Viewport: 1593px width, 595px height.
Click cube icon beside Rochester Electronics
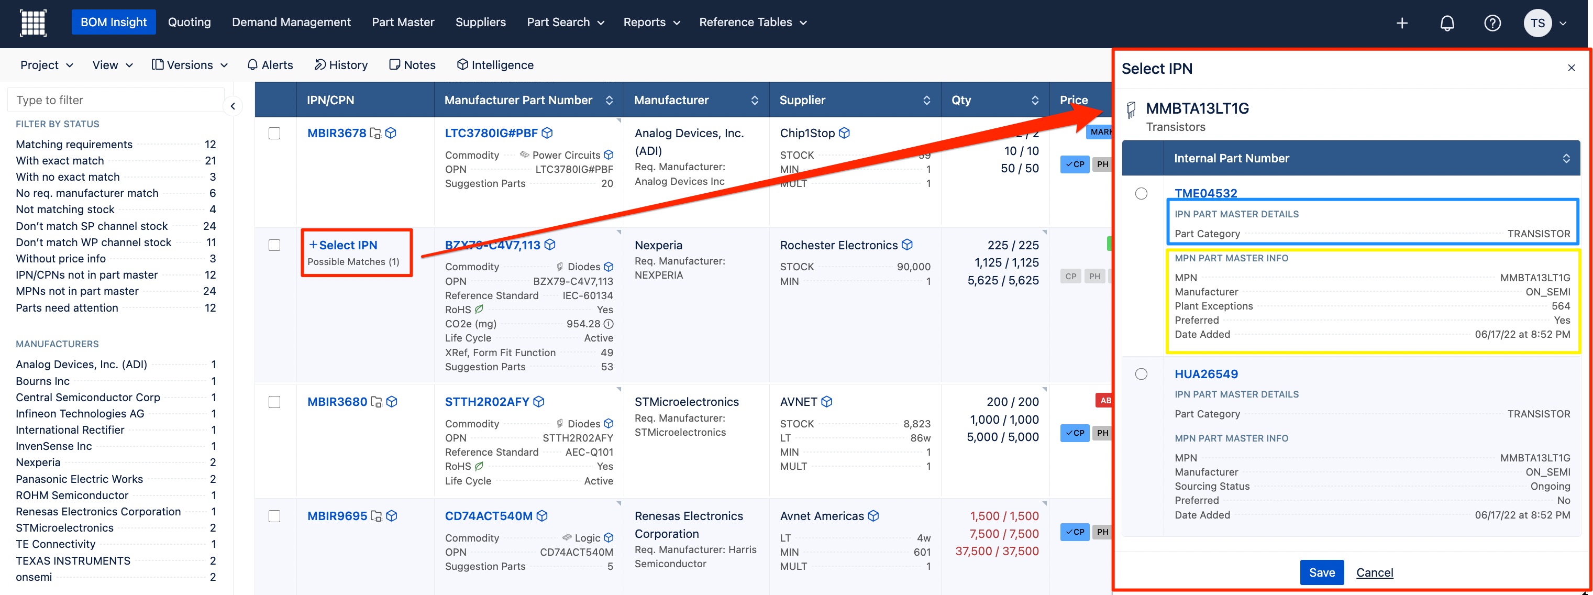coord(907,245)
